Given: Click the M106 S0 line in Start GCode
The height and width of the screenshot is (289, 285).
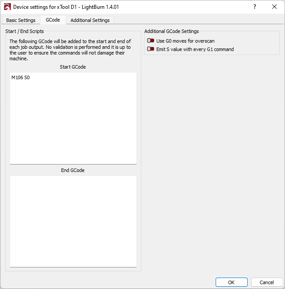Looking at the screenshot, I should coord(21,77).
